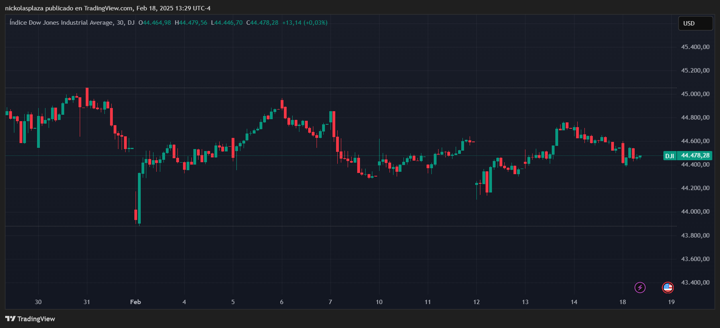Click the date label 11 on time axis
Screen dimensions: 720x328
click(428, 302)
